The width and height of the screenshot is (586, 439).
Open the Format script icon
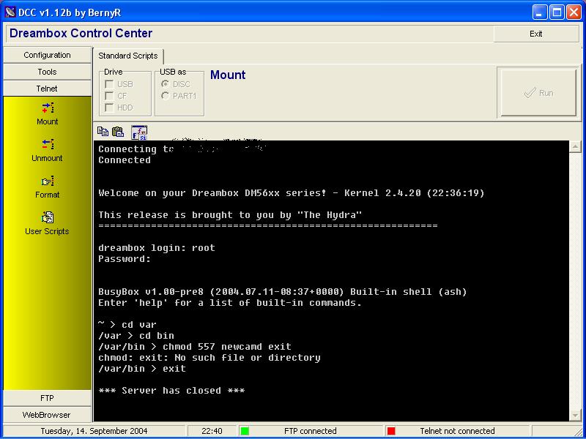[48, 181]
